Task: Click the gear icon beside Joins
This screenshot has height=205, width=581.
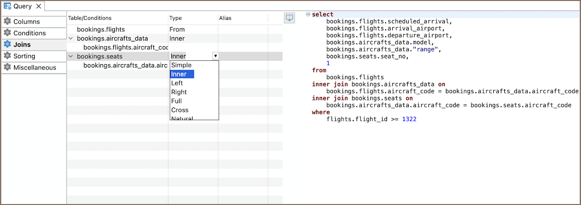Action: 7,44
